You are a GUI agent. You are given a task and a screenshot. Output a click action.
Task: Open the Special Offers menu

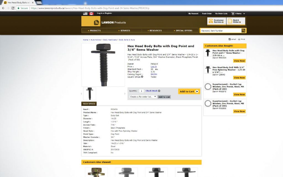pos(183,31)
